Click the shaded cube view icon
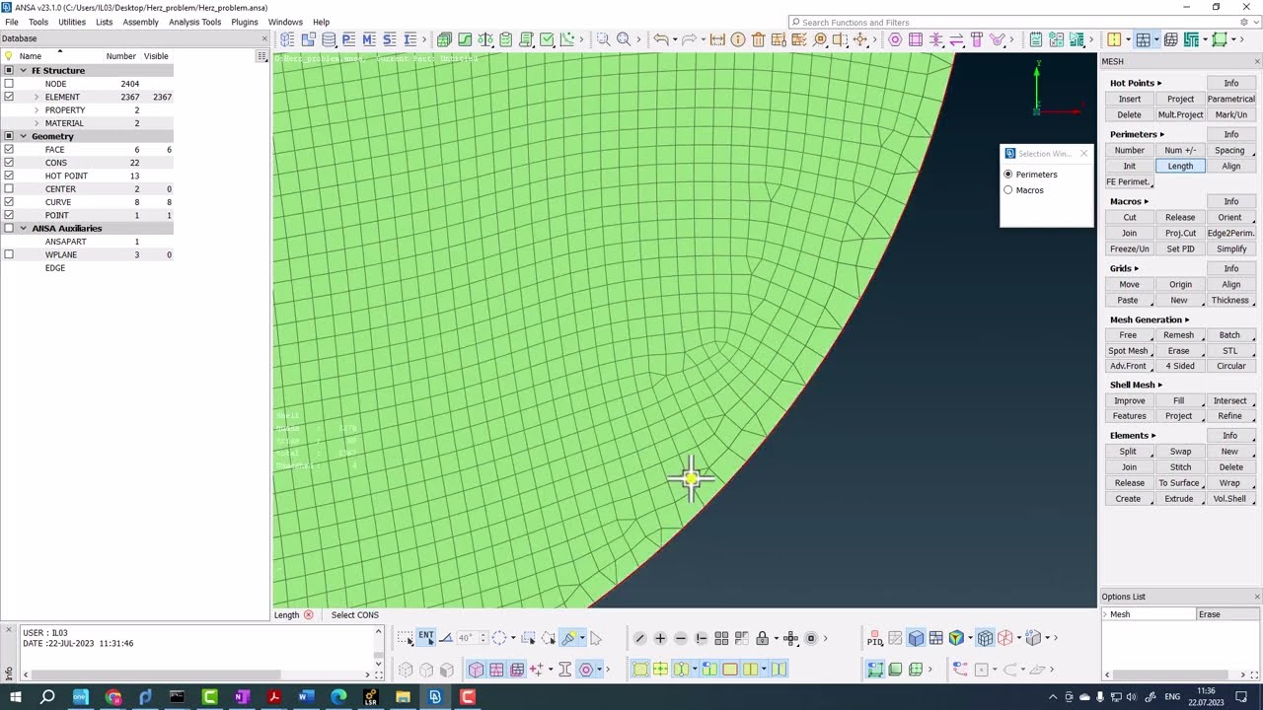Screen dimensions: 1263x710 [x=917, y=639]
